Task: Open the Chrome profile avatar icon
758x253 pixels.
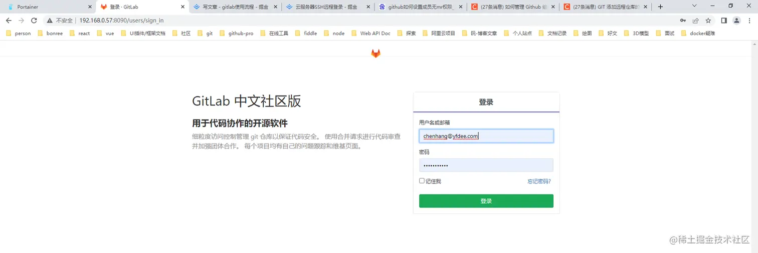Action: pos(736,20)
